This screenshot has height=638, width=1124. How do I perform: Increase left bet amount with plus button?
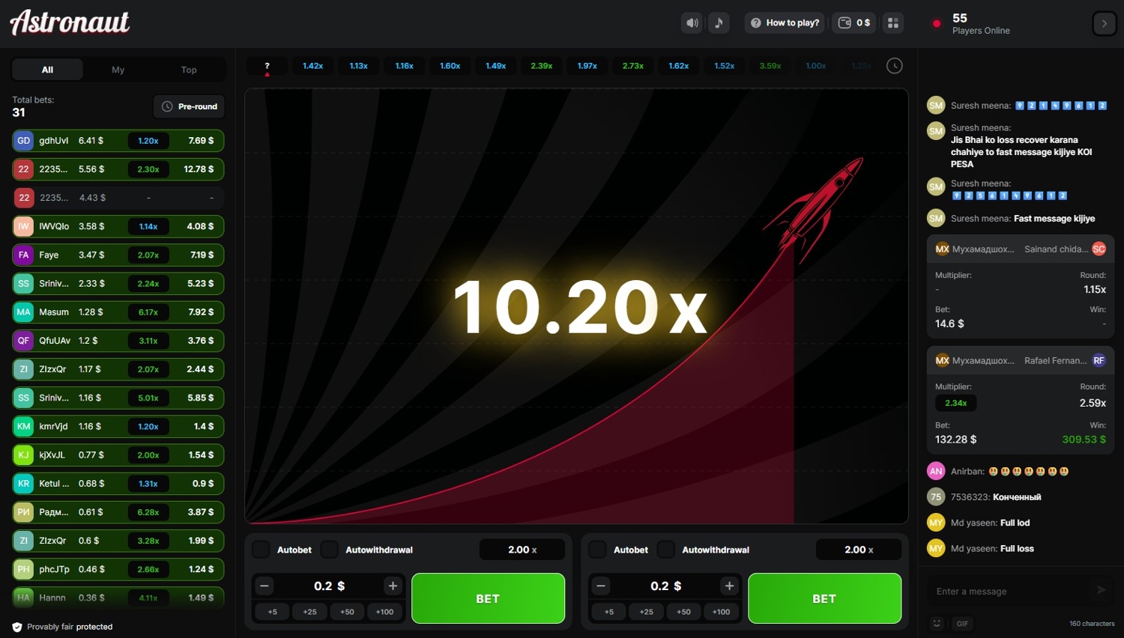(x=393, y=586)
